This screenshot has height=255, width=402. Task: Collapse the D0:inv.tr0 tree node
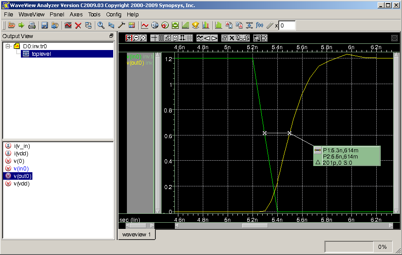coord(8,46)
